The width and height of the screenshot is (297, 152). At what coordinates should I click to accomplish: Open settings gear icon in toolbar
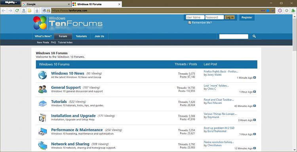click(287, 11)
